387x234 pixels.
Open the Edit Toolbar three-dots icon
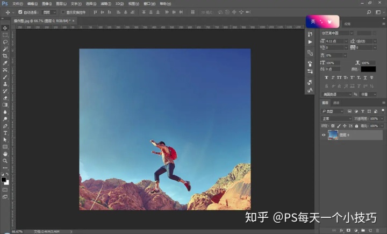[x=5, y=168]
